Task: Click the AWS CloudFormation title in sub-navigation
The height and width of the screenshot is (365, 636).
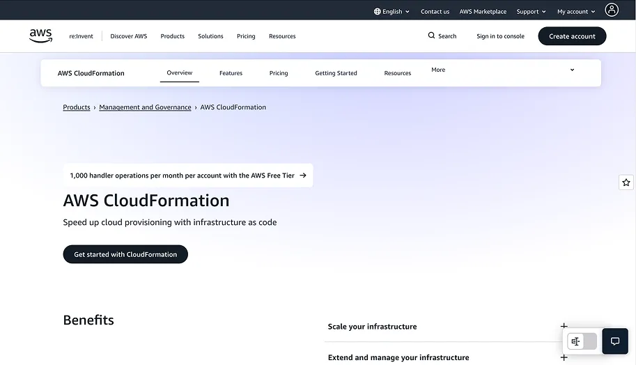Action: point(91,73)
